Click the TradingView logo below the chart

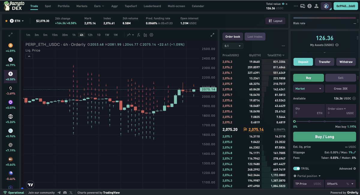click(30, 185)
